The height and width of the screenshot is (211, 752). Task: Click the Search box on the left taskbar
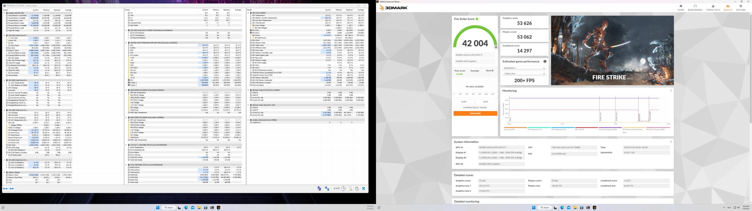click(x=169, y=207)
